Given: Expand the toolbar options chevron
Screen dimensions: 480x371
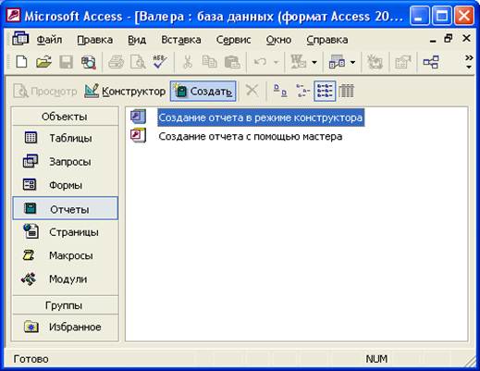Looking at the screenshot, I should [x=469, y=62].
